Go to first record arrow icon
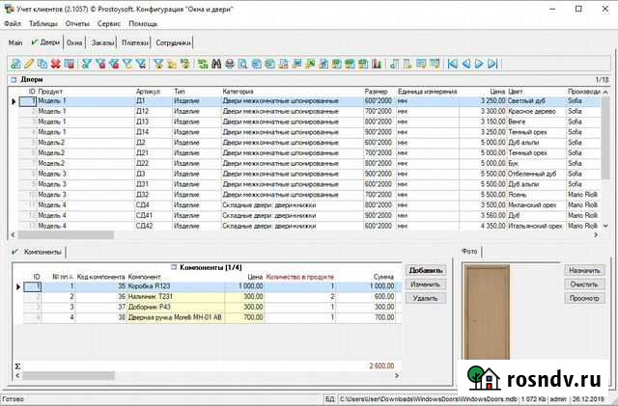The image size is (618, 406). pos(453,64)
